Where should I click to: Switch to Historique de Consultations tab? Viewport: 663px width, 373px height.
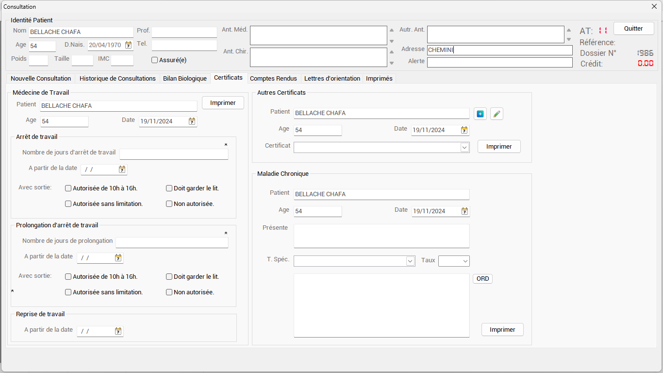[117, 79]
